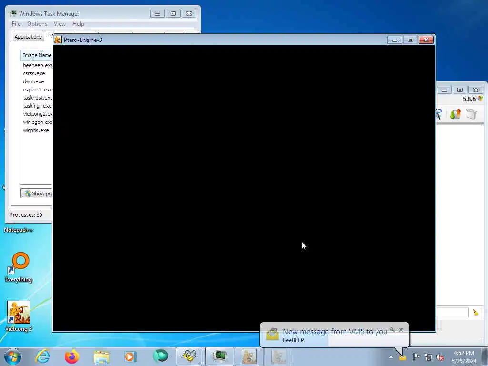The image size is (488, 366).
Task: Switch to the faded Ptero-Engine taskbar button
Action: click(x=278, y=356)
